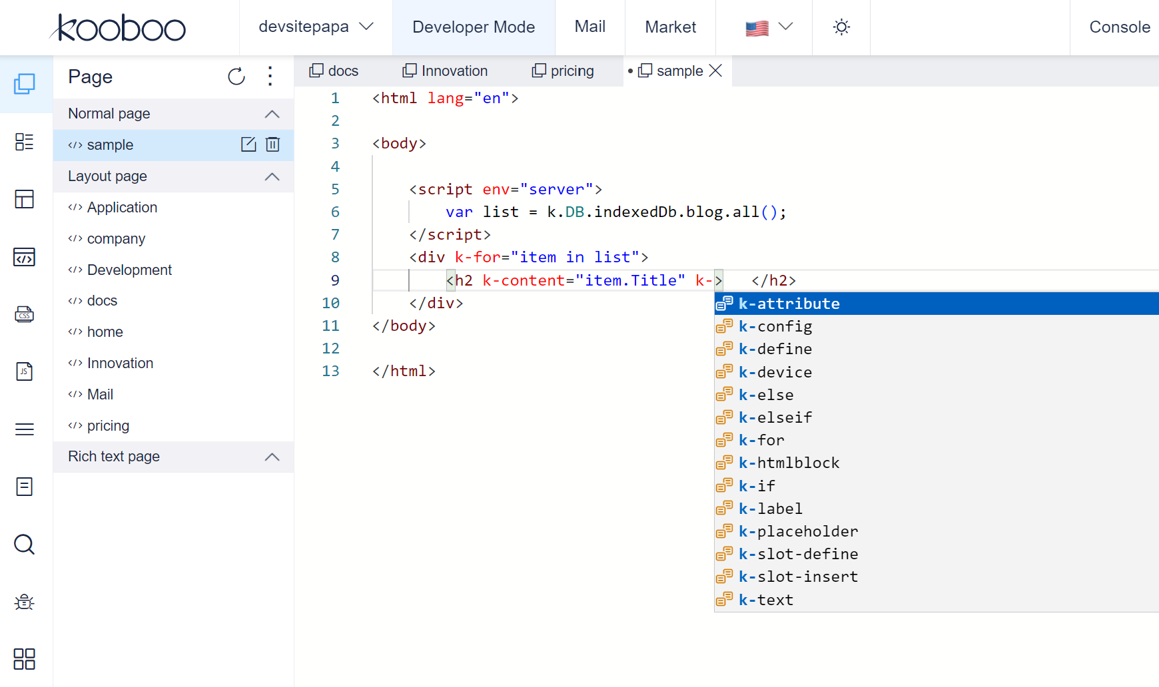Edit sample page settings icon
The image size is (1159, 687).
[248, 144]
